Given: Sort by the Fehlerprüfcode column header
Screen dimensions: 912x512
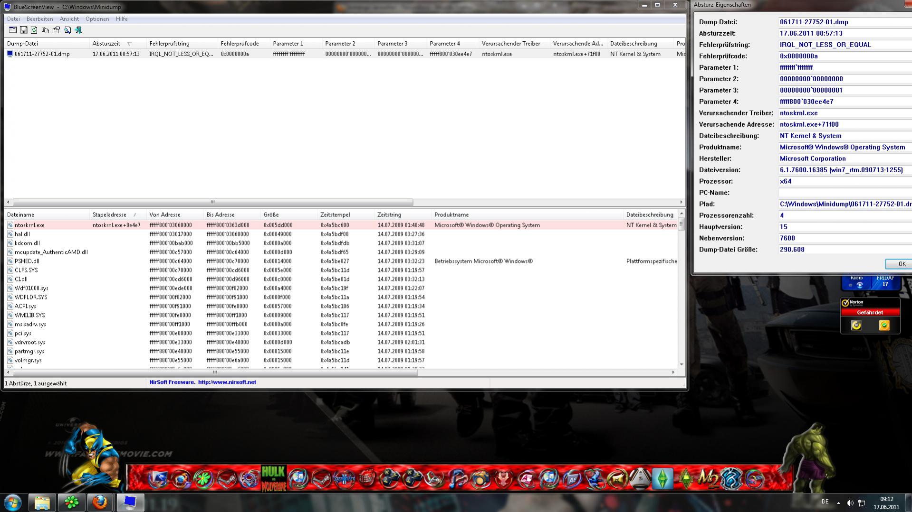Looking at the screenshot, I should 244,44.
